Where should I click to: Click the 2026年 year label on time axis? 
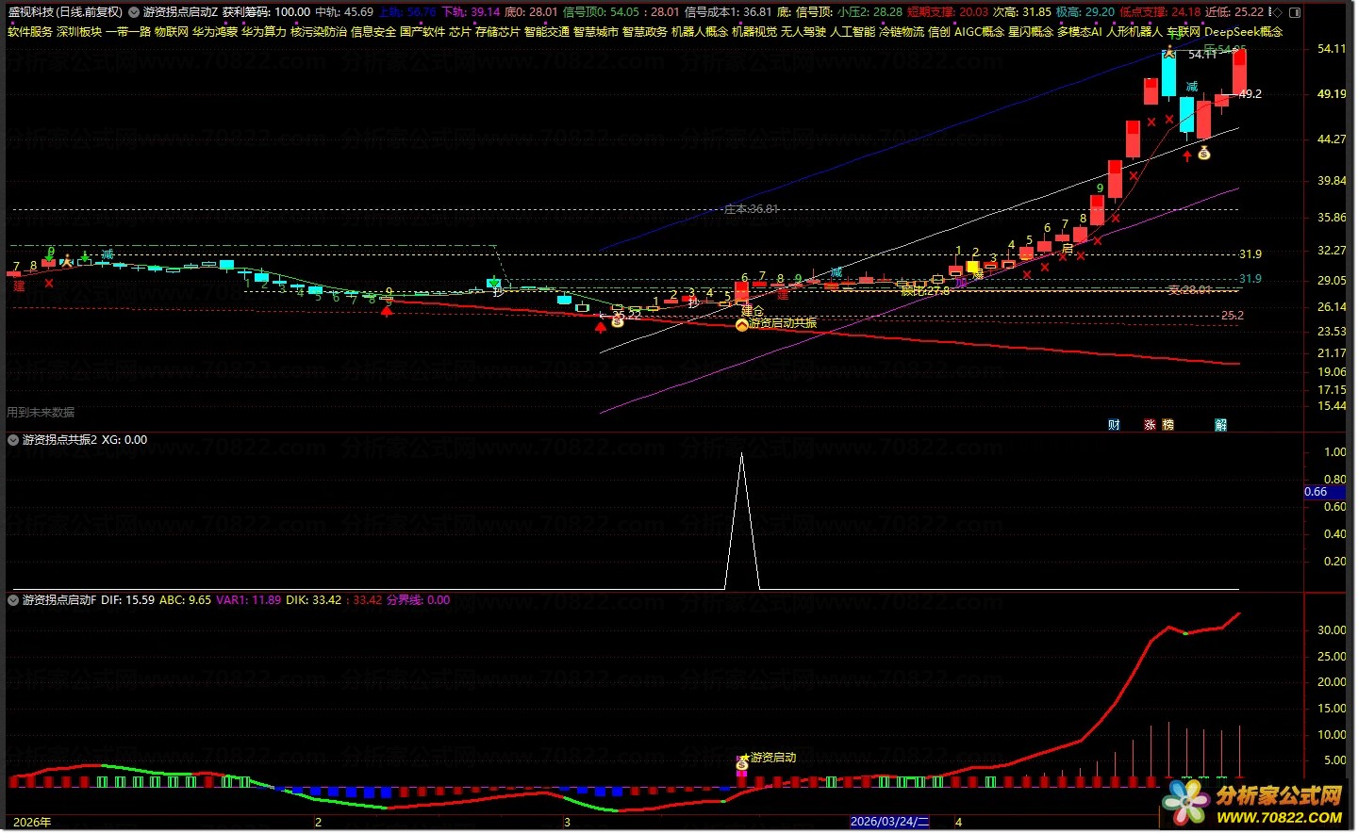tap(32, 822)
